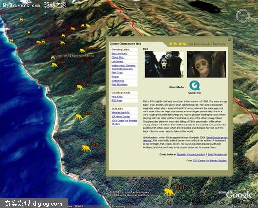
Task: Click the Flirt chimp placemark icon
Action: point(169,192)
